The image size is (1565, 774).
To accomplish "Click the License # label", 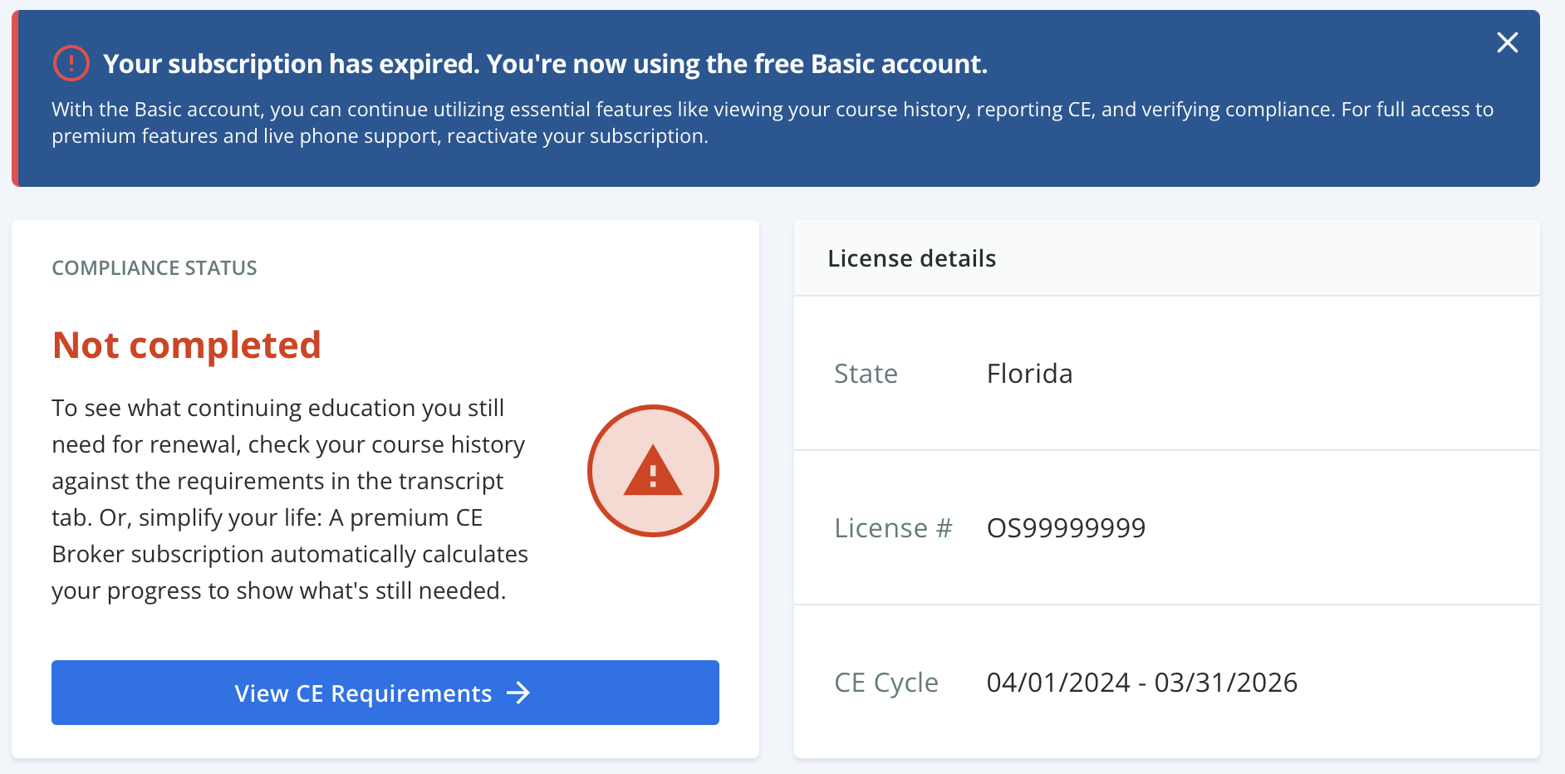I will [893, 528].
